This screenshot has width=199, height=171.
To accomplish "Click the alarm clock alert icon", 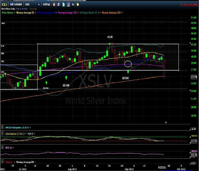I will click(x=54, y=4).
